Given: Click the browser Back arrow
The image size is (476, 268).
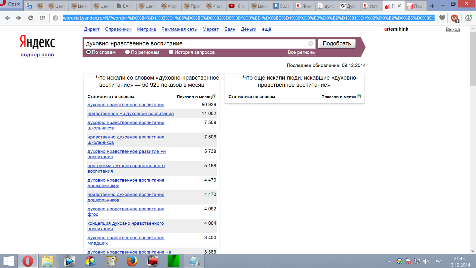Looking at the screenshot, I should [x=8, y=18].
